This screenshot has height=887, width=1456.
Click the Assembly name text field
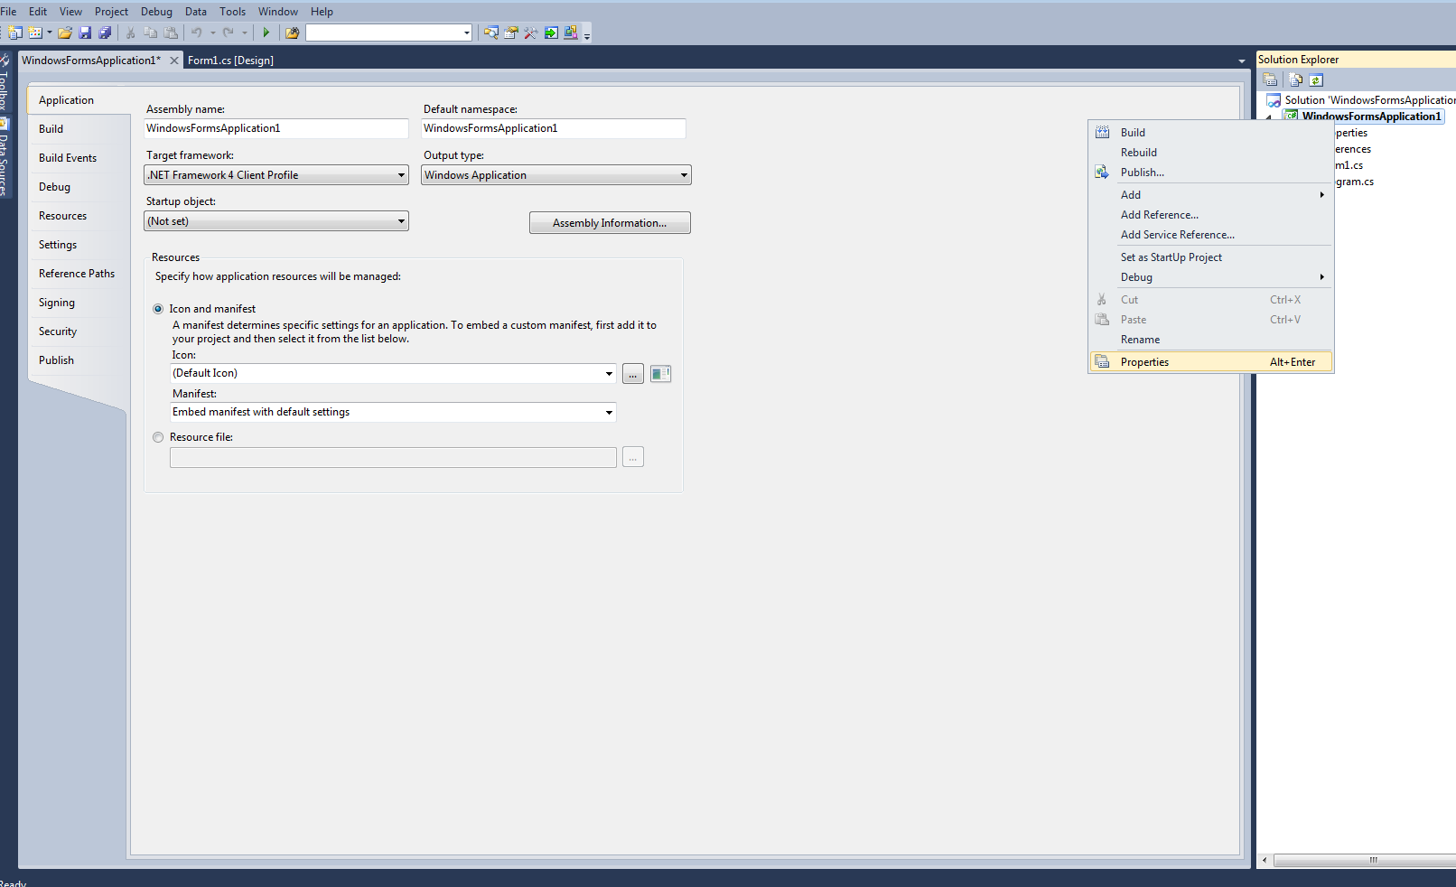point(276,128)
